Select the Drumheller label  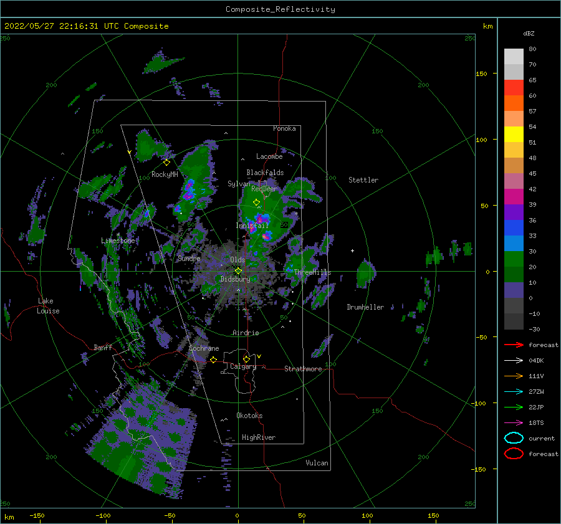tap(365, 307)
